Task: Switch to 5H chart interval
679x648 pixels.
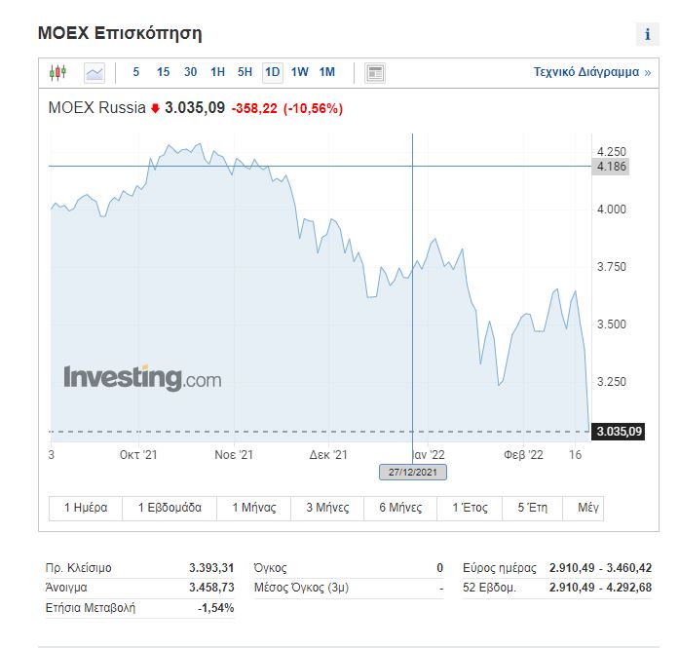Action: click(245, 72)
